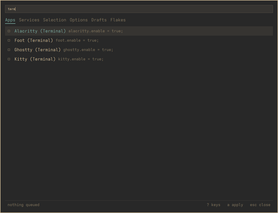The image size is (278, 213).
Task: Tick the Kitty (Terminal) checkbox
Action: [x=9, y=59]
